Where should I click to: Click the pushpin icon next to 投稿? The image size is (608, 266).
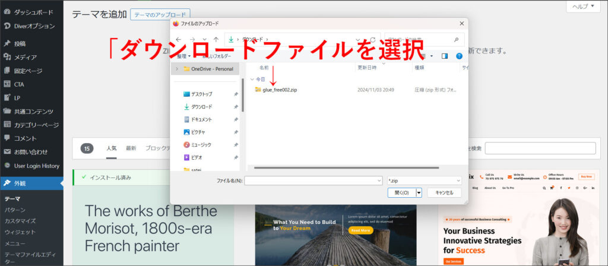[7, 43]
